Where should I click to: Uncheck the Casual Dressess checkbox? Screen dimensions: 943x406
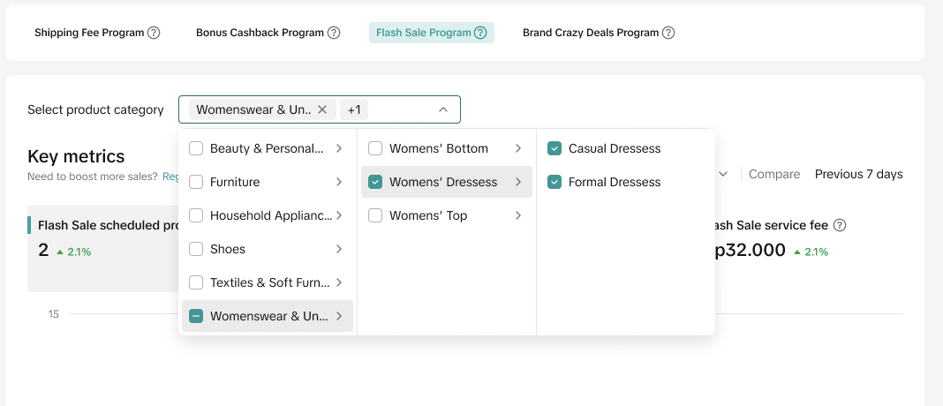(x=554, y=148)
